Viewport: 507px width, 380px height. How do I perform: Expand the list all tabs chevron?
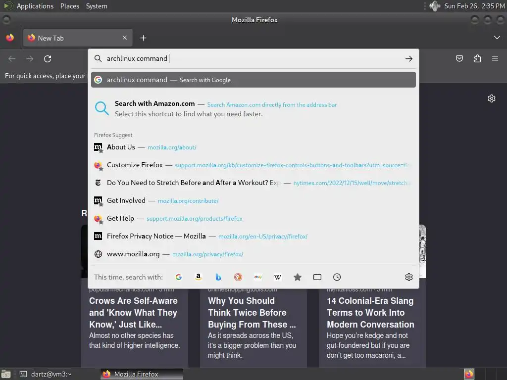(497, 38)
